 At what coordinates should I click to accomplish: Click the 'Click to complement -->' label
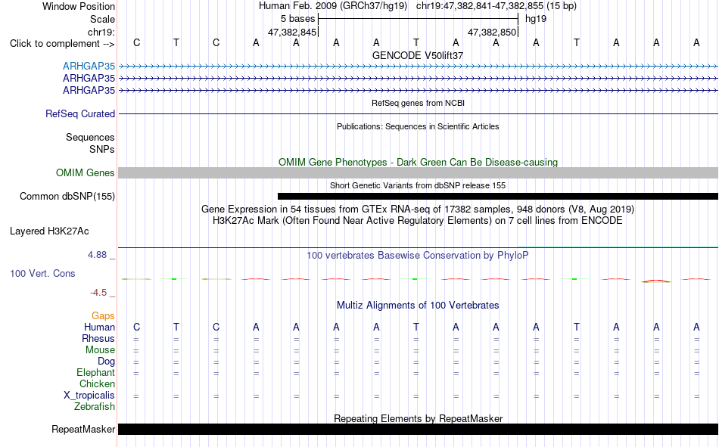[62, 44]
